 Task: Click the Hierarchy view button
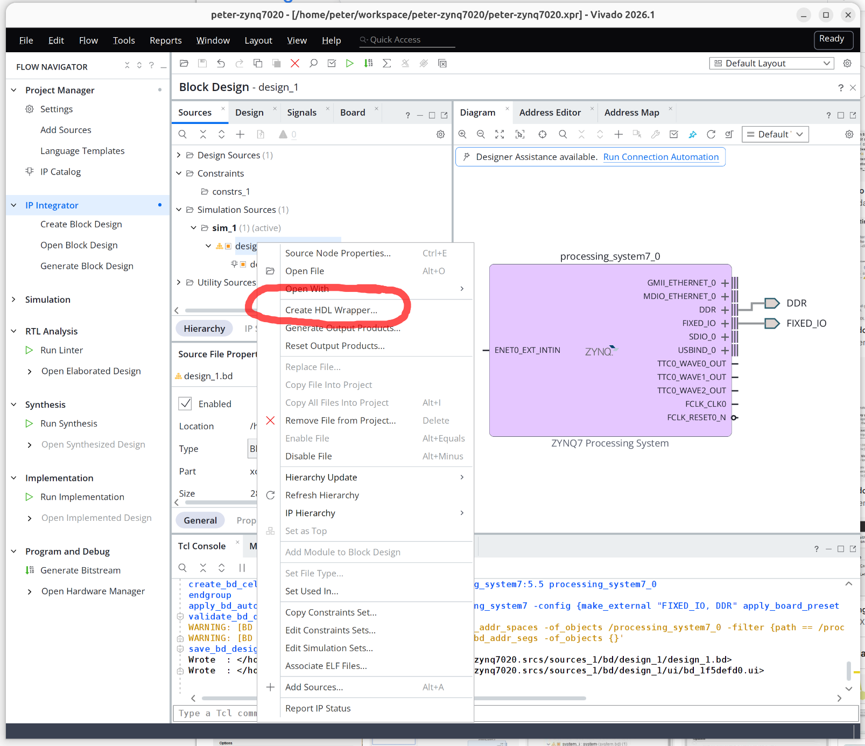point(205,329)
